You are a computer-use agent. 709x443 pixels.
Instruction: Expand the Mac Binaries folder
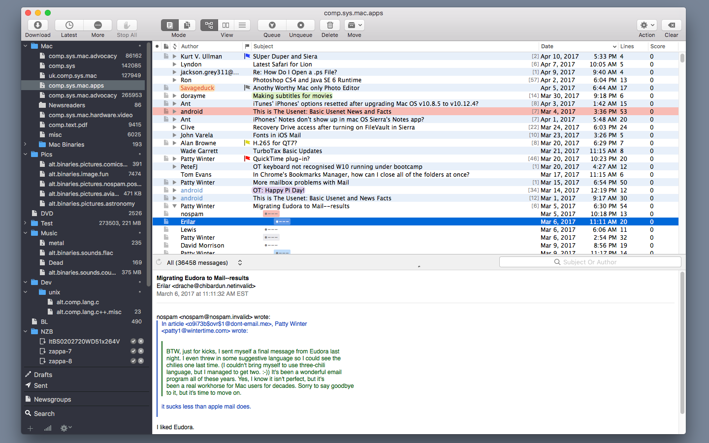click(x=26, y=144)
